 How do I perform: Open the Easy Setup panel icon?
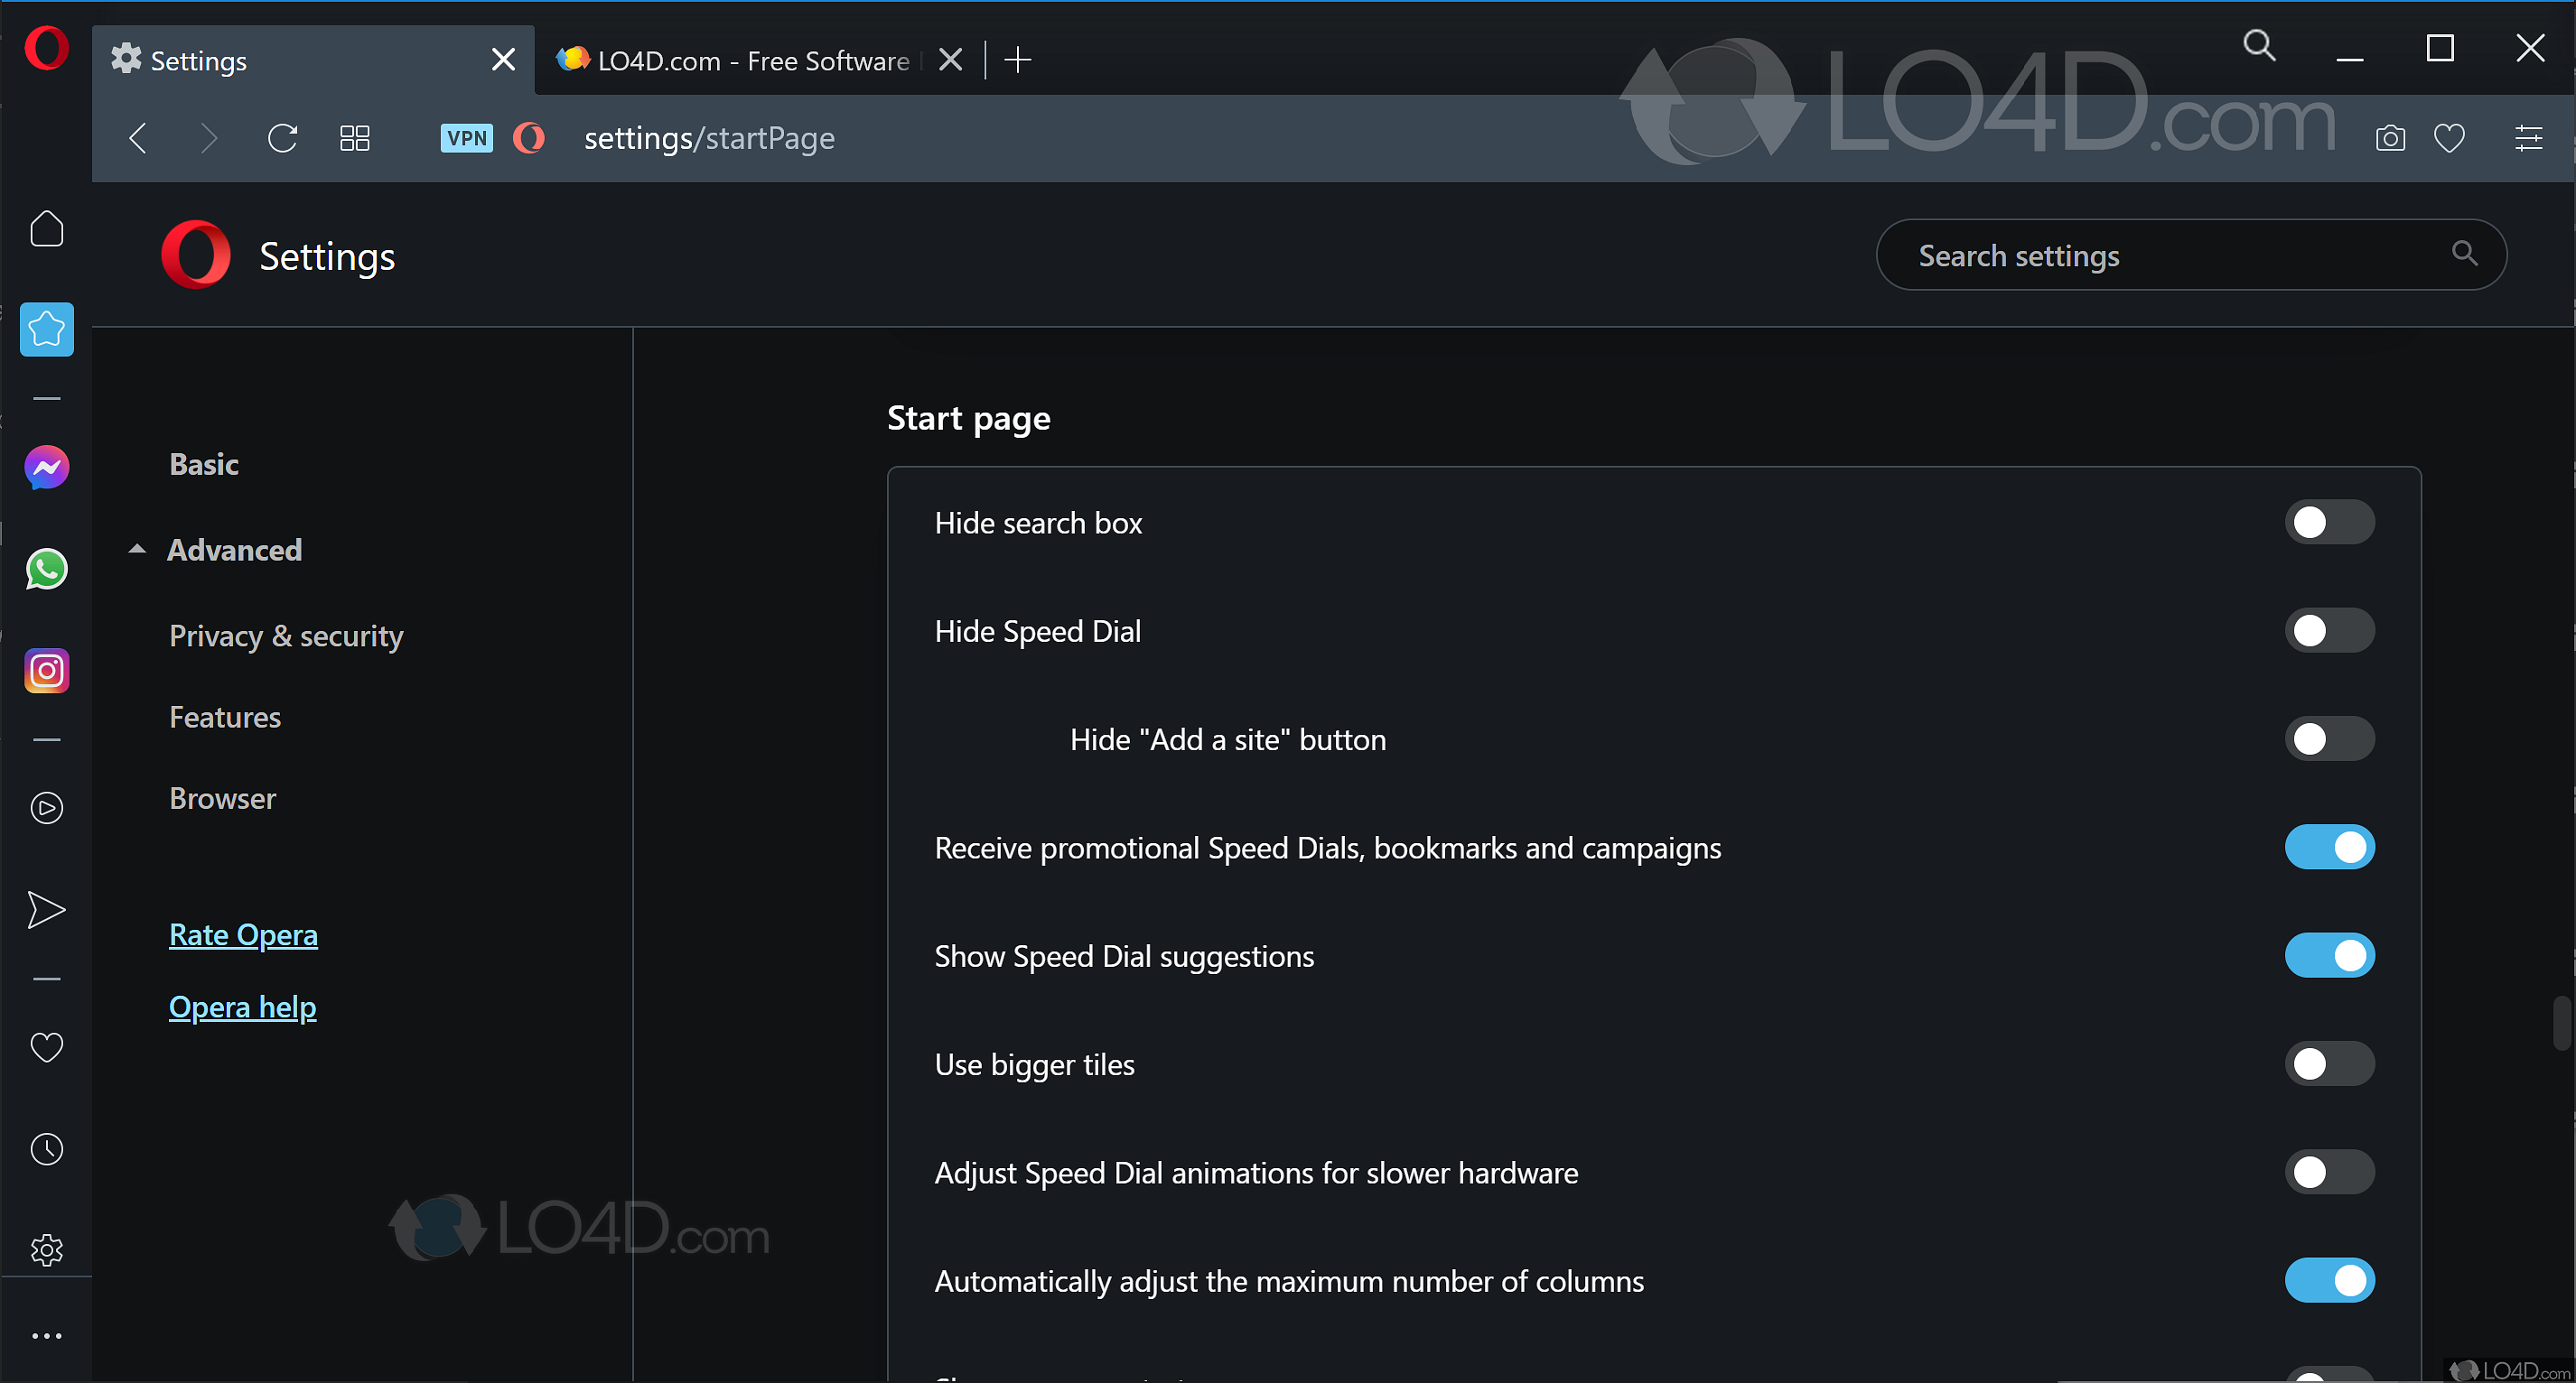pyautogui.click(x=2529, y=138)
